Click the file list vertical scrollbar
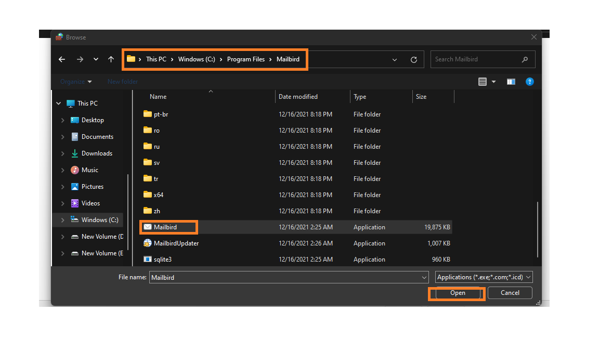This screenshot has height=337, width=599. (538, 229)
